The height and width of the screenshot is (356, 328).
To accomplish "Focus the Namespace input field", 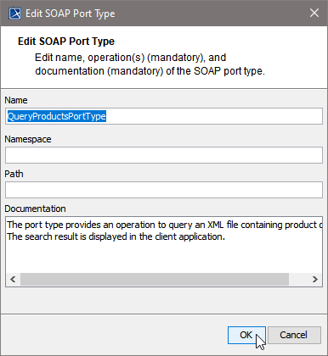I will 164,155.
